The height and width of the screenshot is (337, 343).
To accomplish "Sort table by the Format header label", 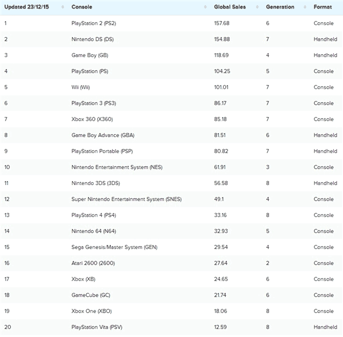I will 323,7.
